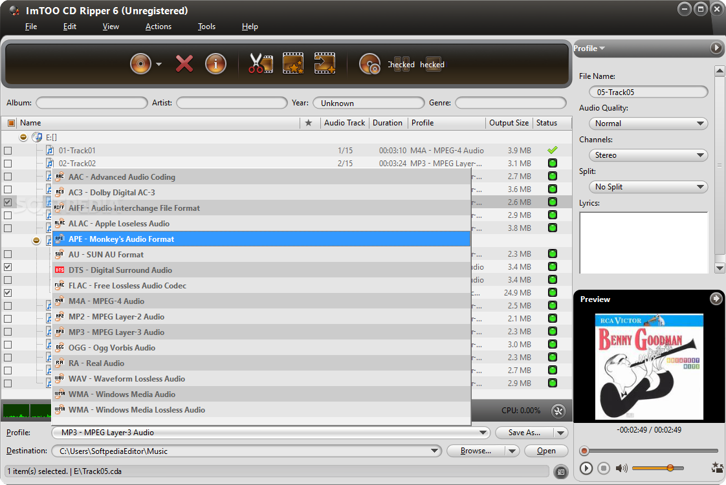
Task: Open the Edit menu
Action: 69,27
